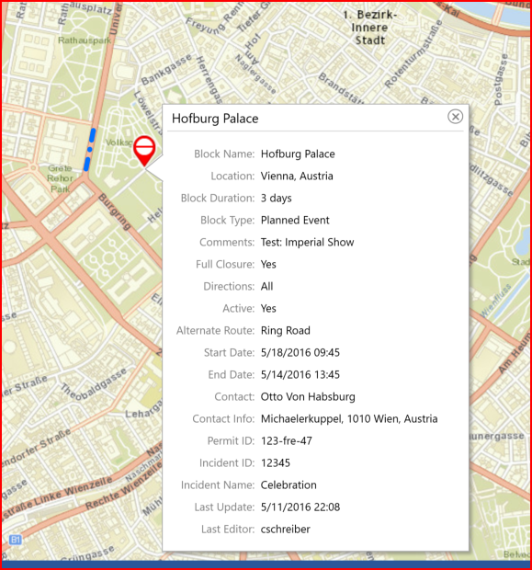Viewport: 532px width, 570px height.
Task: Select incident name Celebration
Action: (289, 484)
